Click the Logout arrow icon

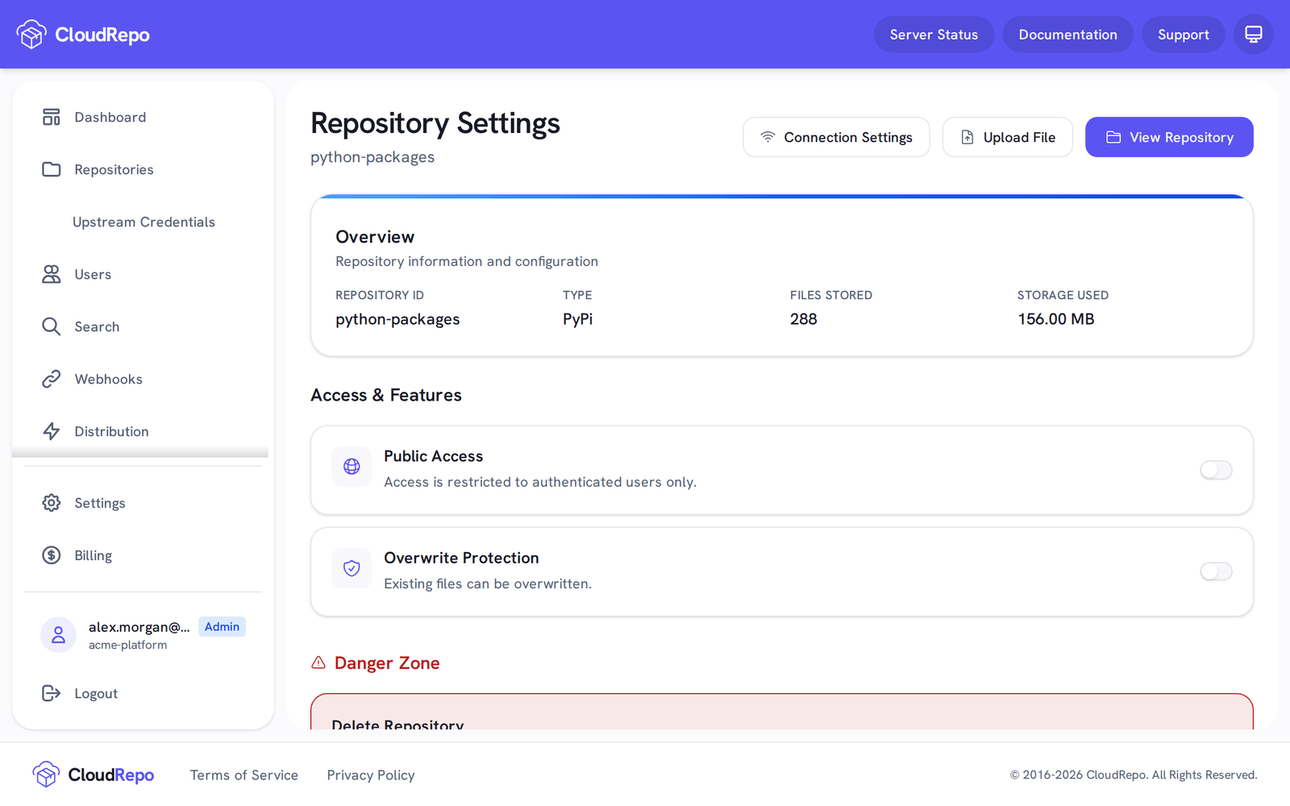[52, 693]
